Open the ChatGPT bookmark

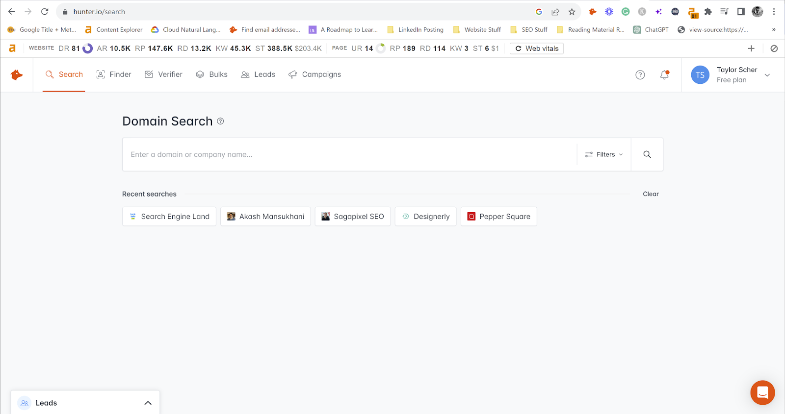[x=651, y=30]
